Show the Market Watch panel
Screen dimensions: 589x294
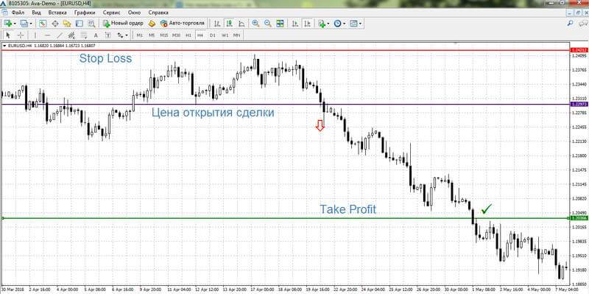coord(43,24)
